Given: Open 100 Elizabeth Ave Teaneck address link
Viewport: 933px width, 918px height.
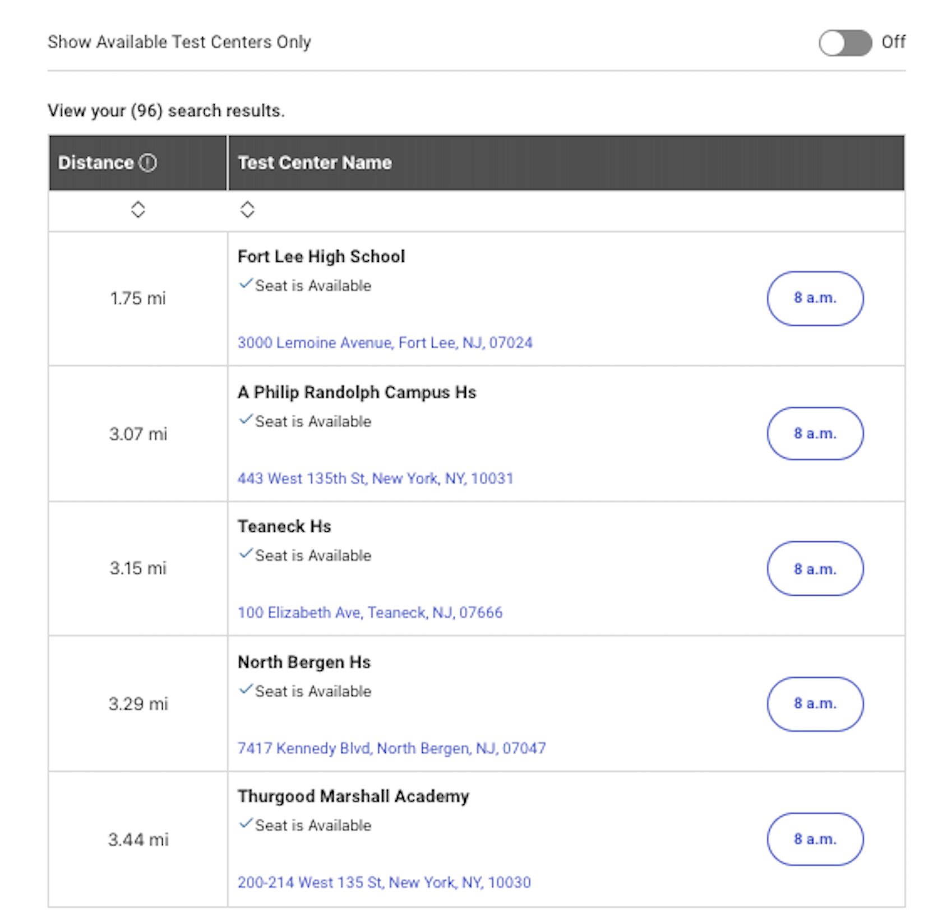Looking at the screenshot, I should [x=369, y=613].
